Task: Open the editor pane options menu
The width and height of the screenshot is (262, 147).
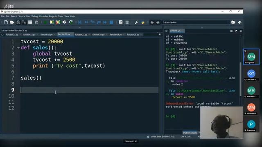Action: [160, 34]
